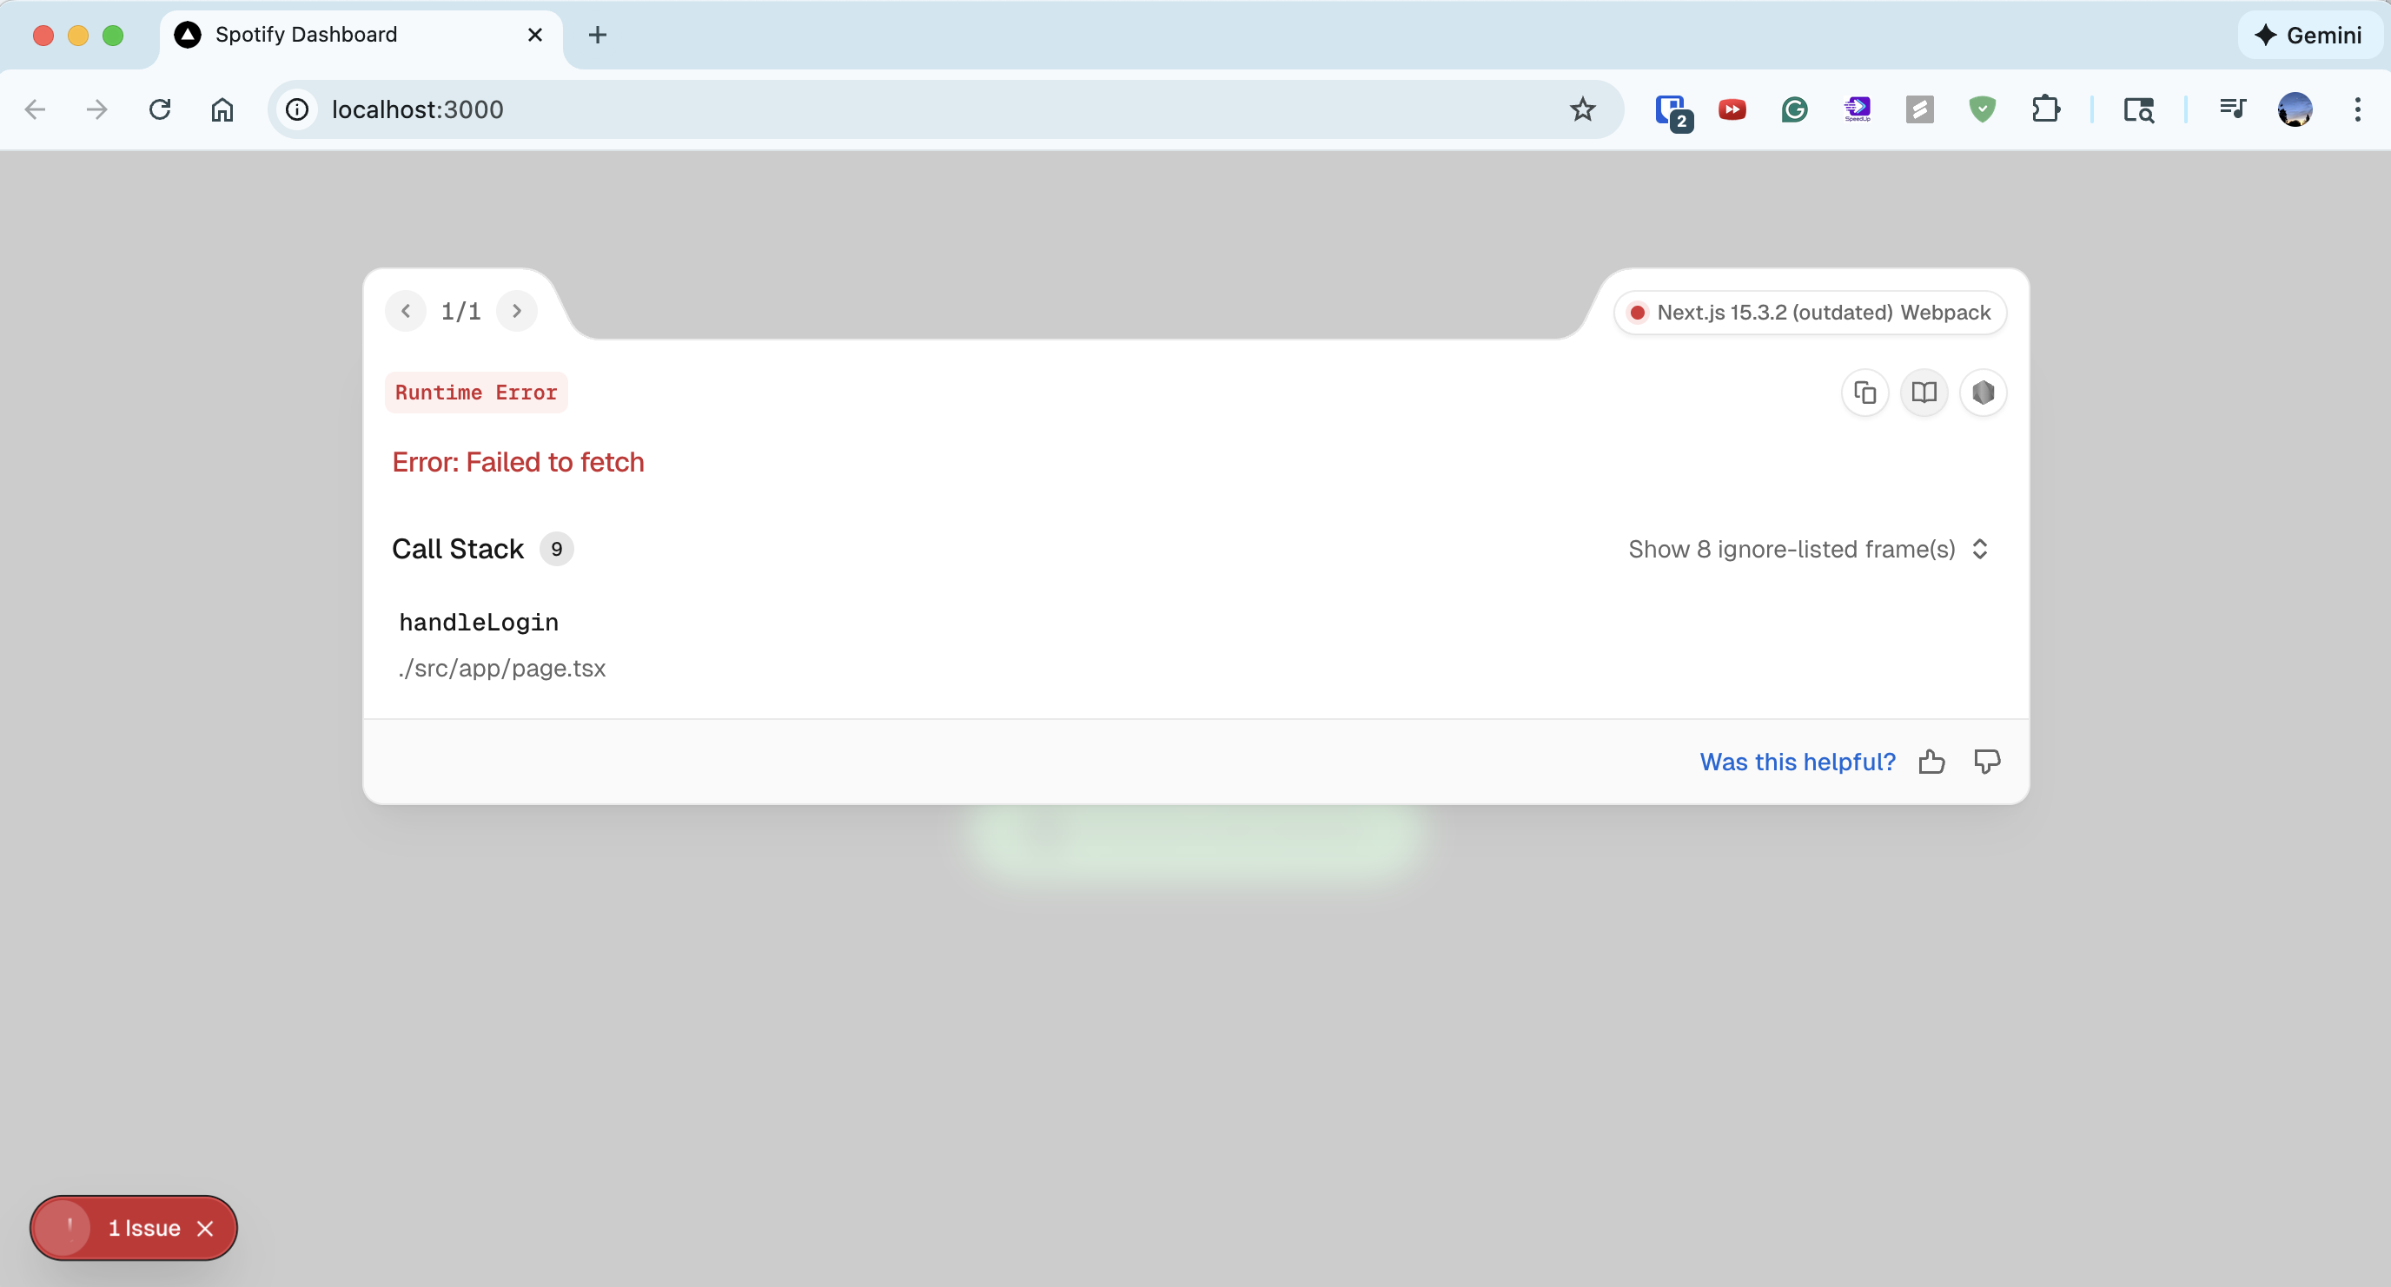The width and height of the screenshot is (2391, 1287).
Task: Bookmark the current page with the star
Action: coord(1582,109)
